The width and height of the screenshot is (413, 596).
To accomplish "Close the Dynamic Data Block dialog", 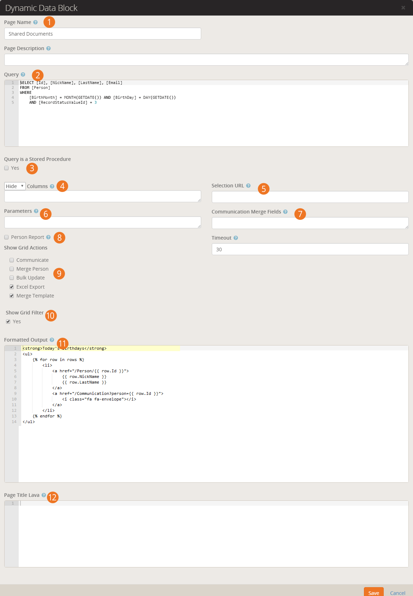I will tap(403, 8).
